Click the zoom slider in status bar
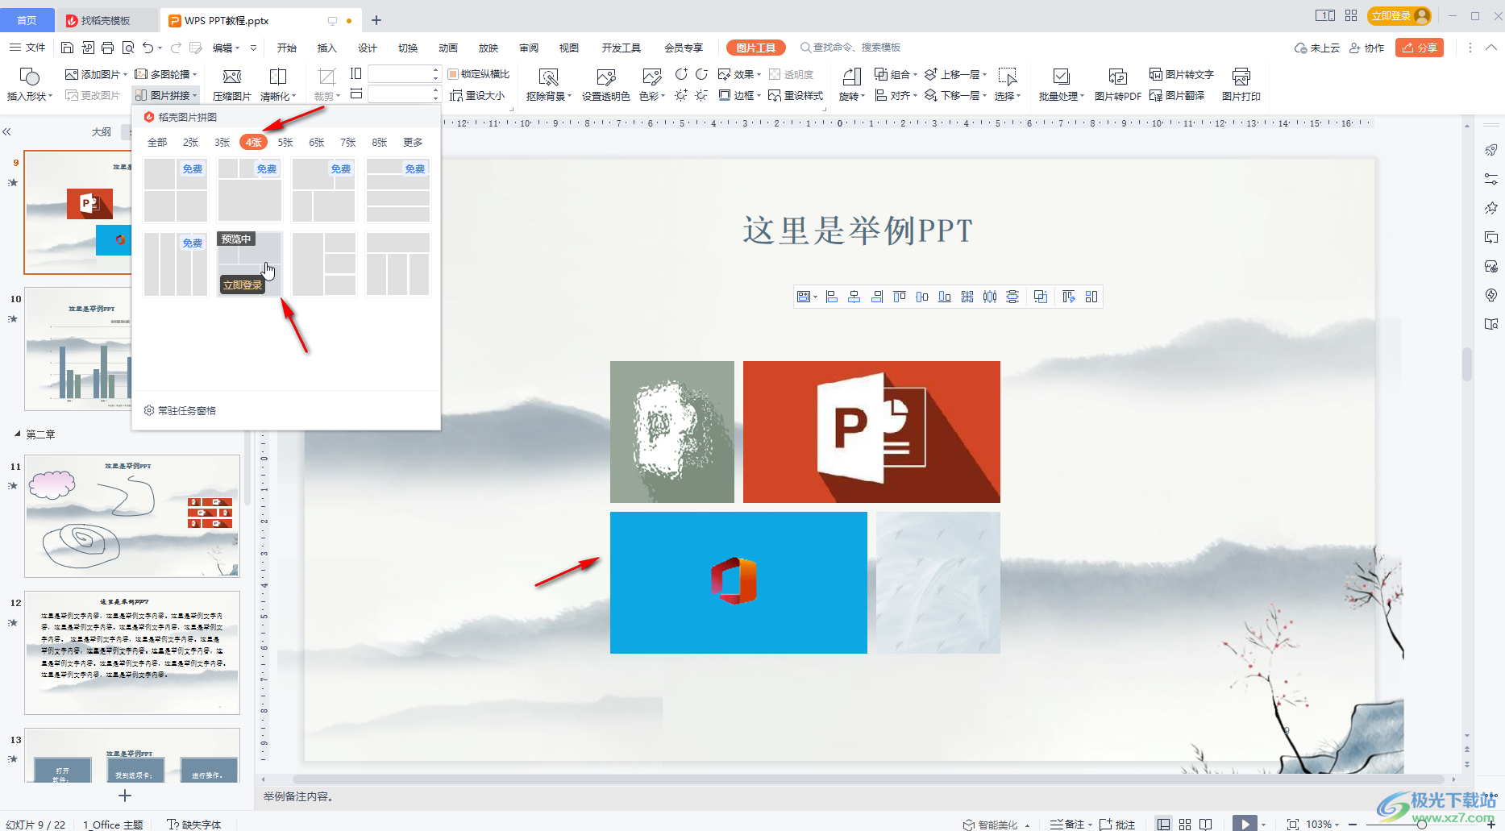 (1421, 824)
